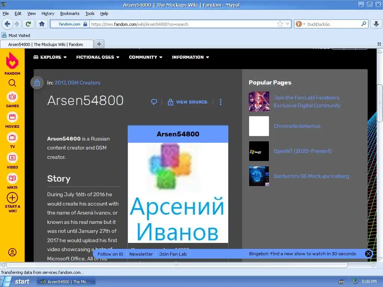
Task: Open the Games section in sidebar
Action: pyautogui.click(x=12, y=100)
